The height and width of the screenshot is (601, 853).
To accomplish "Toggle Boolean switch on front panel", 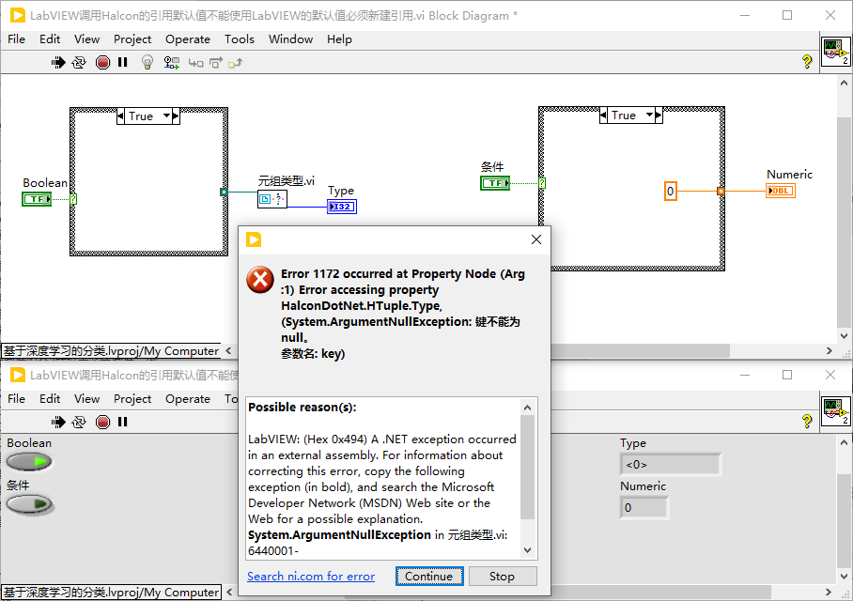I will click(29, 462).
